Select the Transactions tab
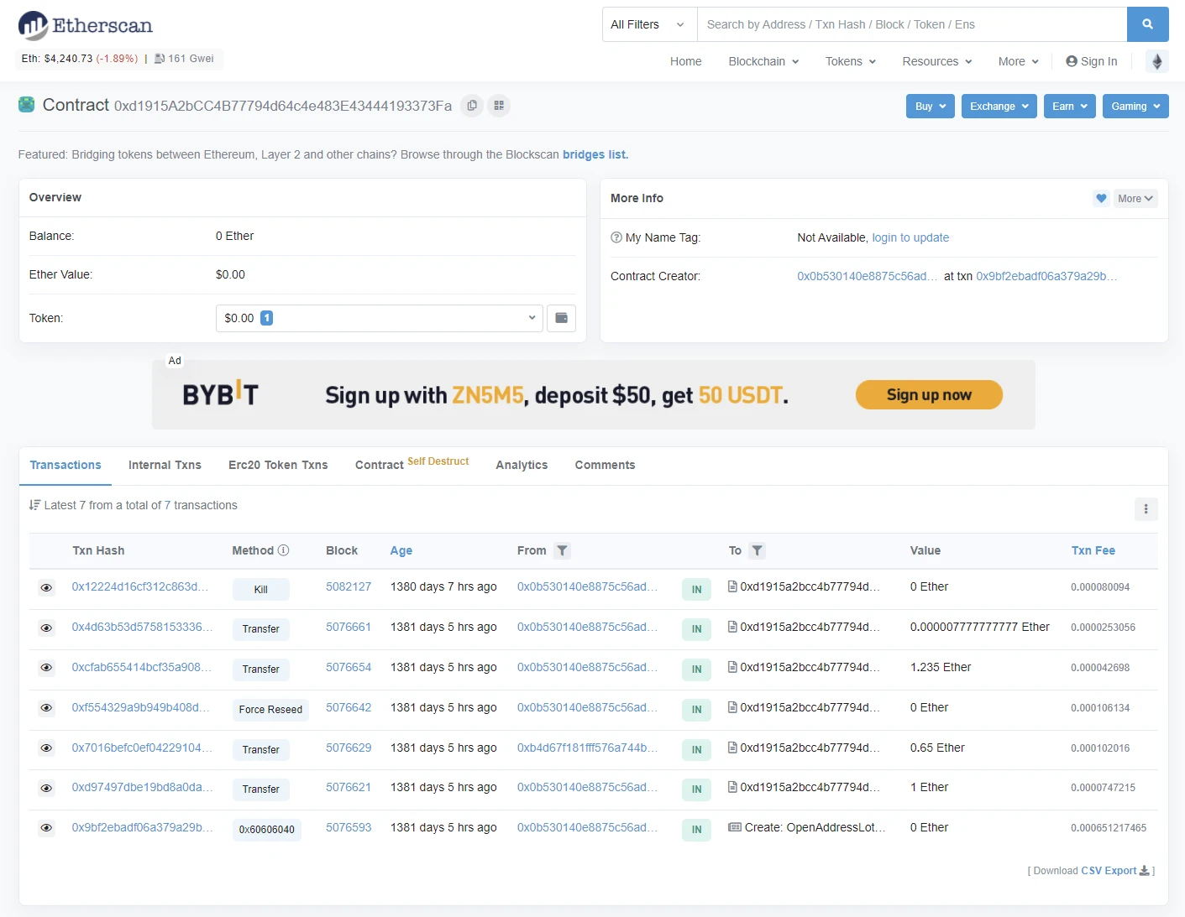 66,466
